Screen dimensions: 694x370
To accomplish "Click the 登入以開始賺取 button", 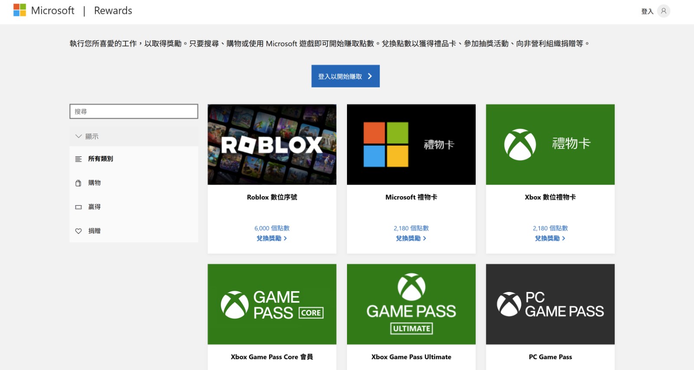I will [x=345, y=76].
